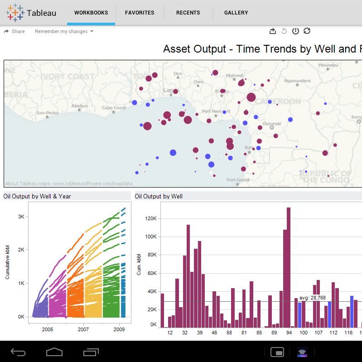The height and width of the screenshot is (362, 362).
Task: Open the About Tableau maps link
Action: 69,183
